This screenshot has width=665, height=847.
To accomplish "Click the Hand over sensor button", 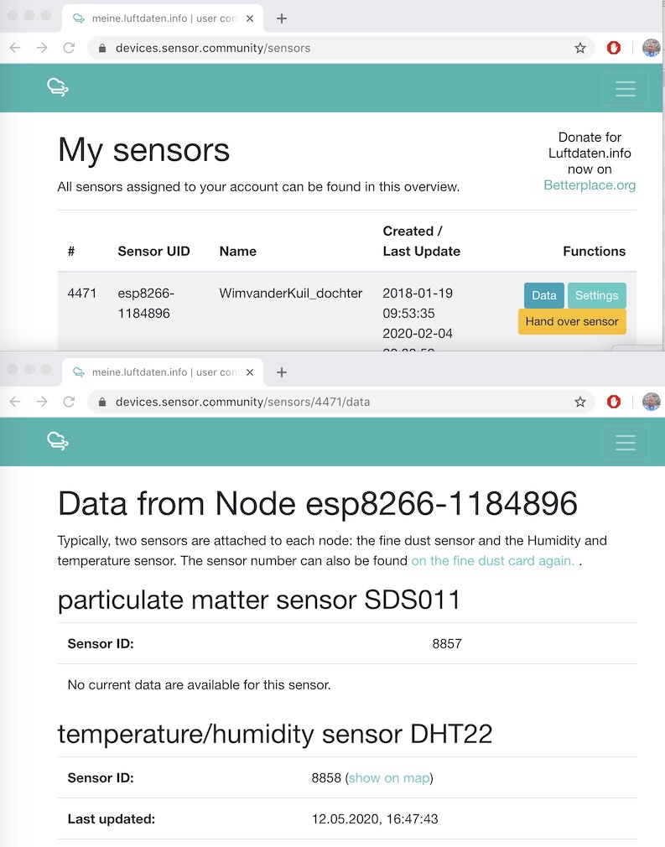I will coord(572,321).
